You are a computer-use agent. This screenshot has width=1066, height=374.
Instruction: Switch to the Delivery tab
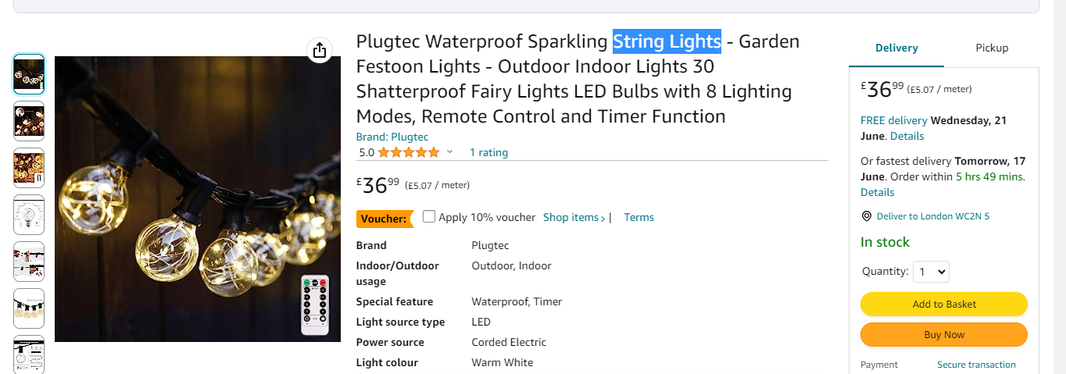[896, 48]
